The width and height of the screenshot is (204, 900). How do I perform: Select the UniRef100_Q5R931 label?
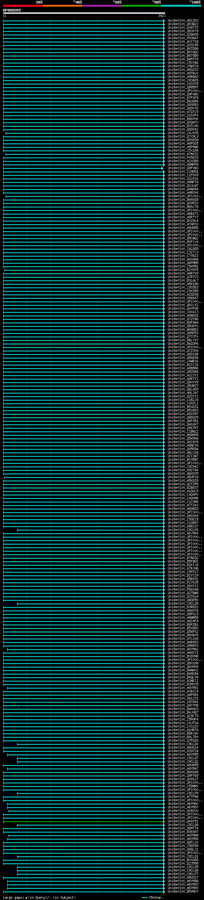click(183, 579)
